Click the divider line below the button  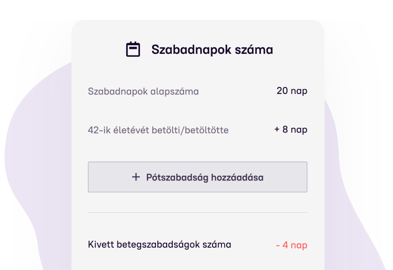197,212
